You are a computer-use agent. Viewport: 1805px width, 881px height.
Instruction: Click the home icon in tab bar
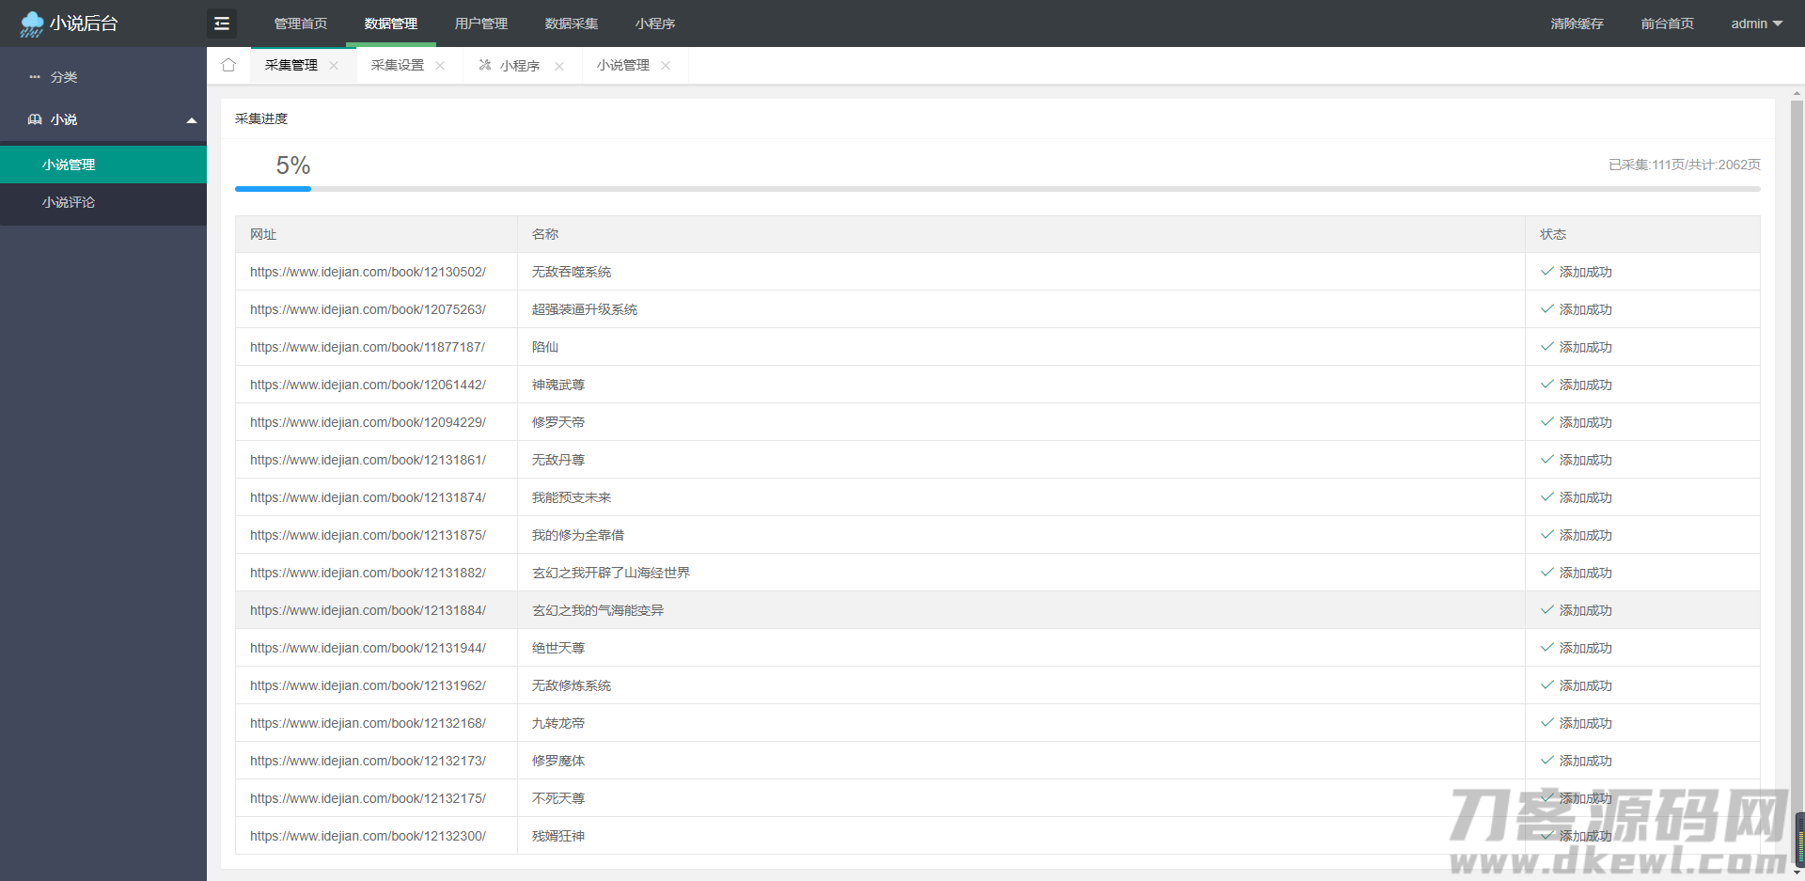(x=228, y=65)
